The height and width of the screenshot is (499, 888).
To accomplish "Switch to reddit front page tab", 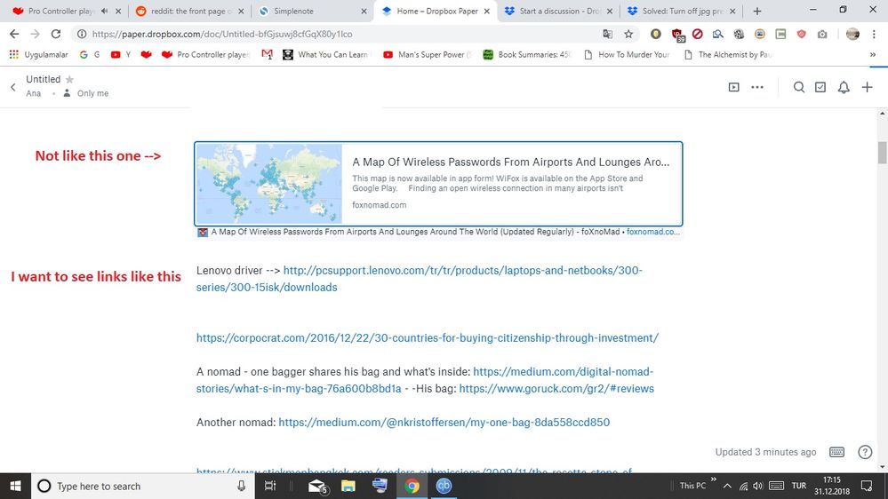I will [190, 11].
